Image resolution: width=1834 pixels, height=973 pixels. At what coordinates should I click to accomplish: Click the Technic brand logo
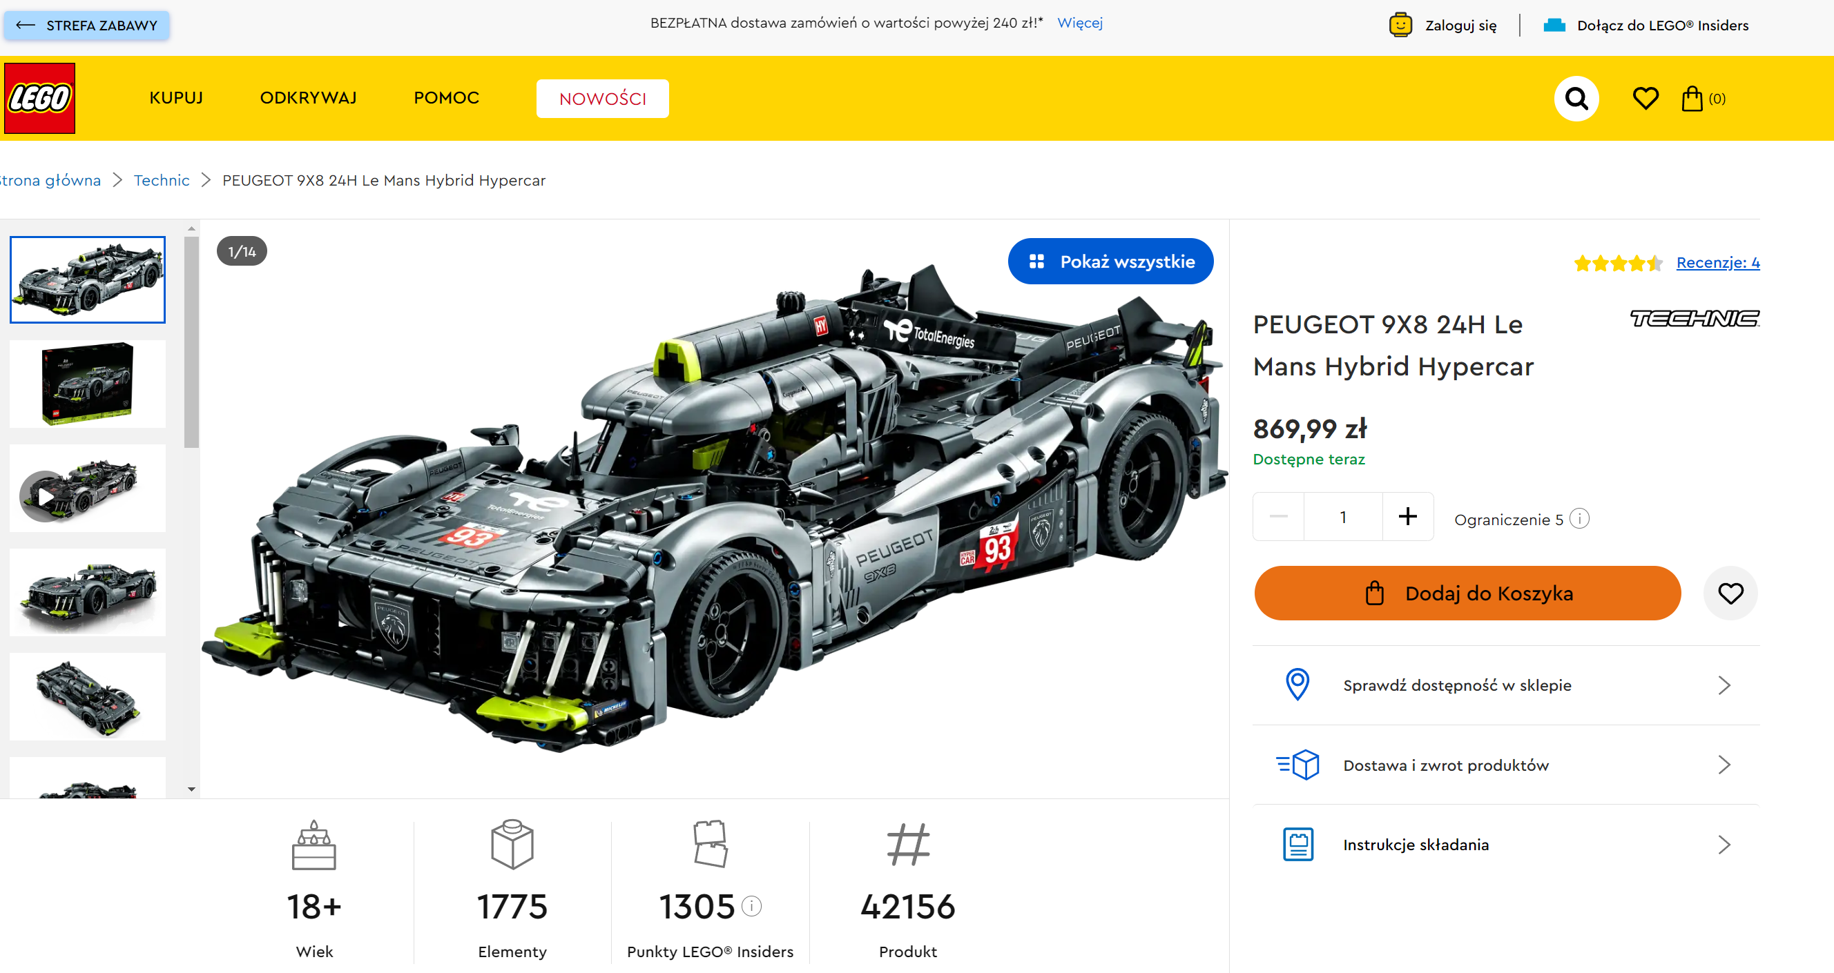(1695, 319)
